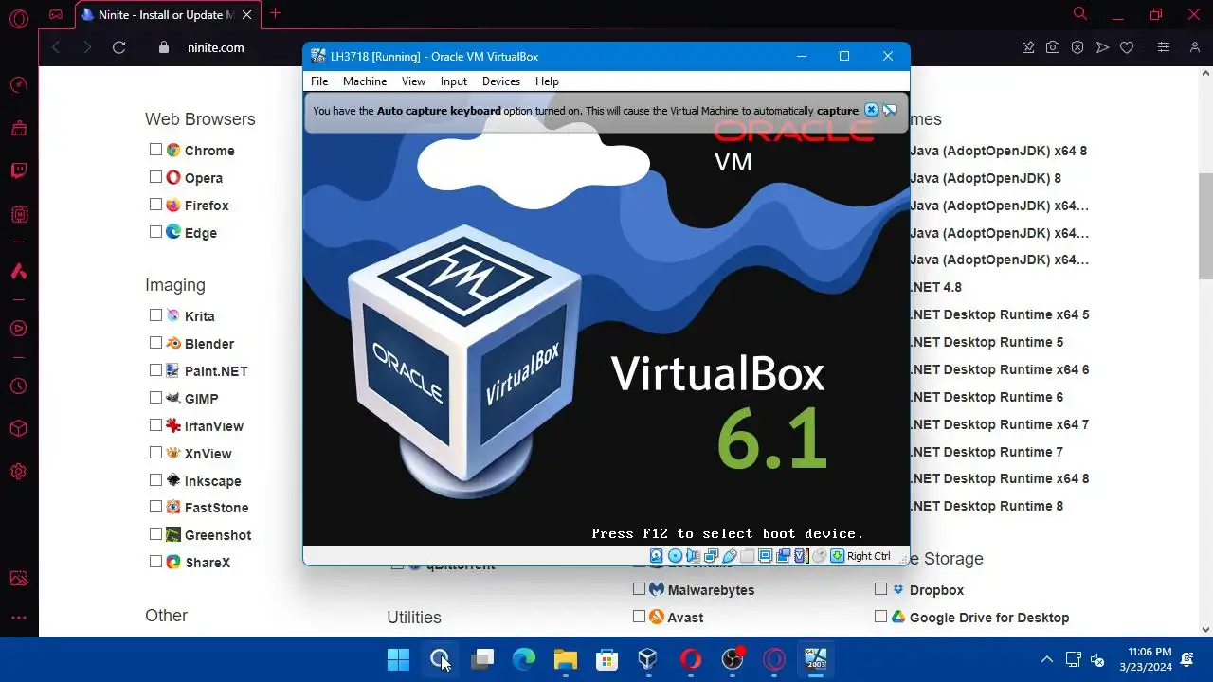1213x682 pixels.
Task: Click the Avast checkbox
Action: coord(639,617)
